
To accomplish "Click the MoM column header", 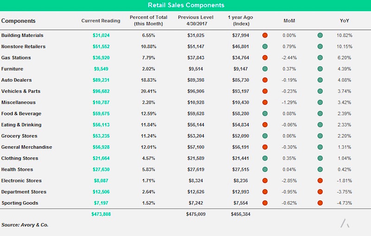I will [x=289, y=21].
